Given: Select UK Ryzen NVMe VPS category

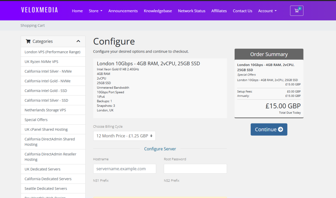Looking at the screenshot, I should coord(53,61).
